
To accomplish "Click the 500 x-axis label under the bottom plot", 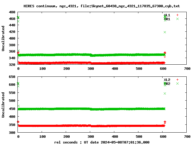I will click(139, 137).
